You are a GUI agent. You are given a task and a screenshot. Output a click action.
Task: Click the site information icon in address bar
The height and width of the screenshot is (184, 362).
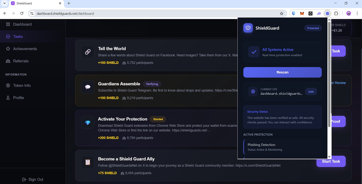pyautogui.click(x=32, y=13)
